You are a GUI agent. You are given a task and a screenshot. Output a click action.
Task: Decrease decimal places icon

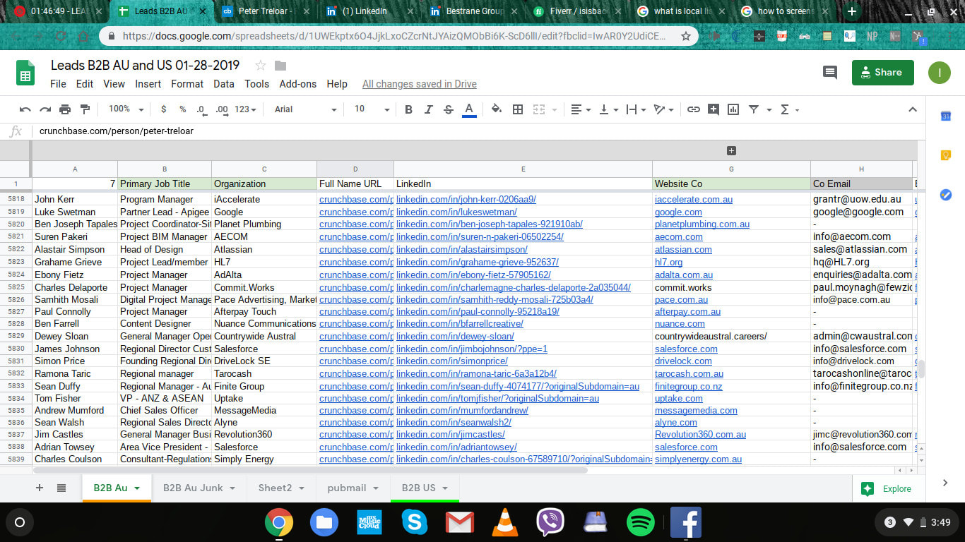point(201,109)
